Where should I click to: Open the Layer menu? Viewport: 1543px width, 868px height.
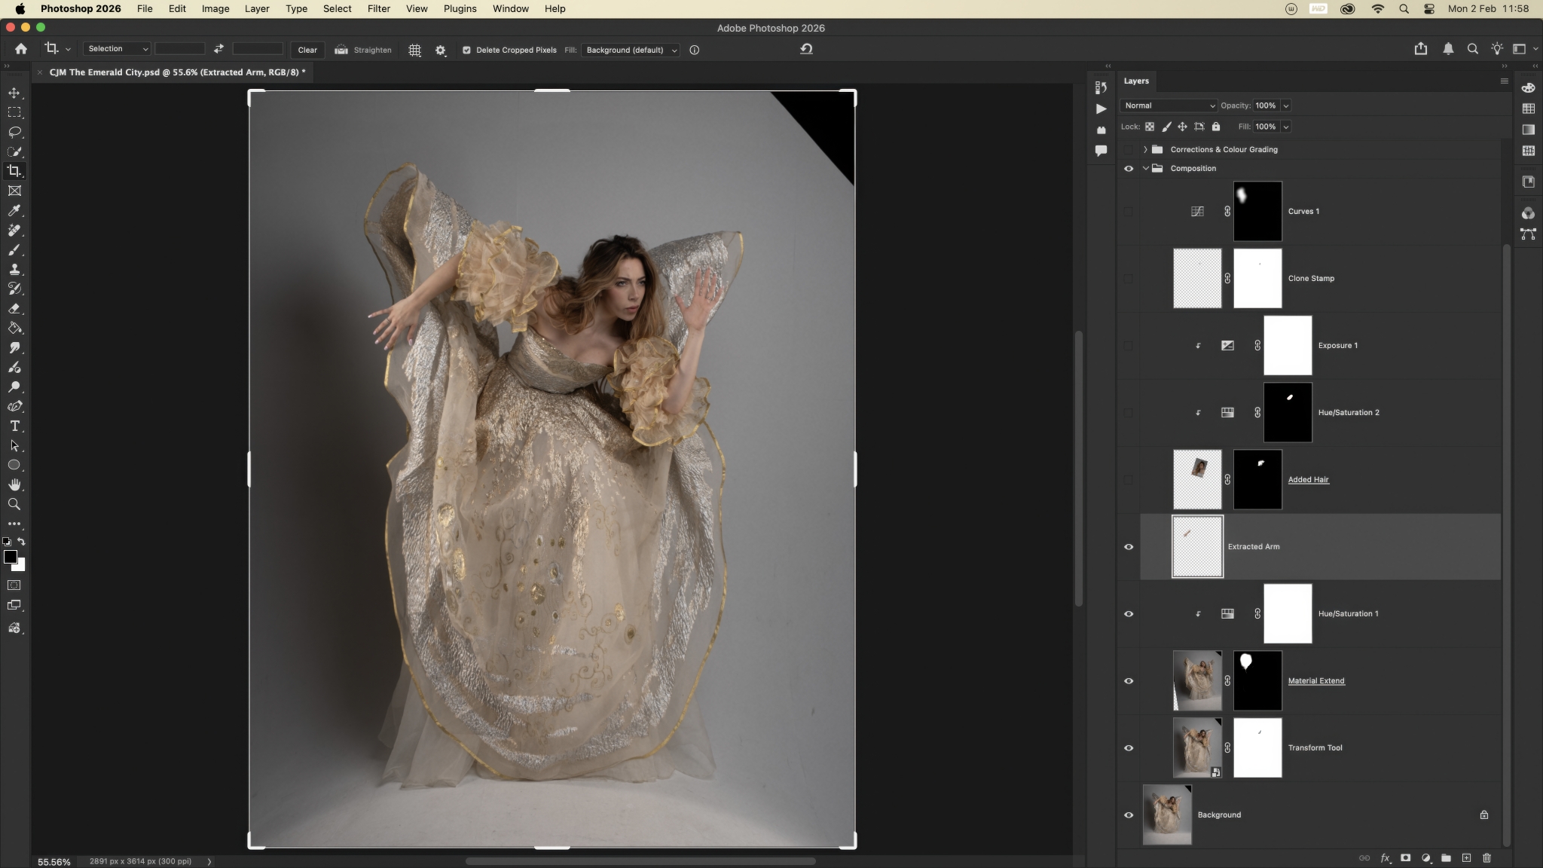[257, 9]
